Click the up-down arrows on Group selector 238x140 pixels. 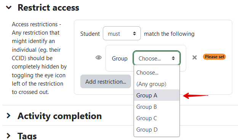click(173, 58)
